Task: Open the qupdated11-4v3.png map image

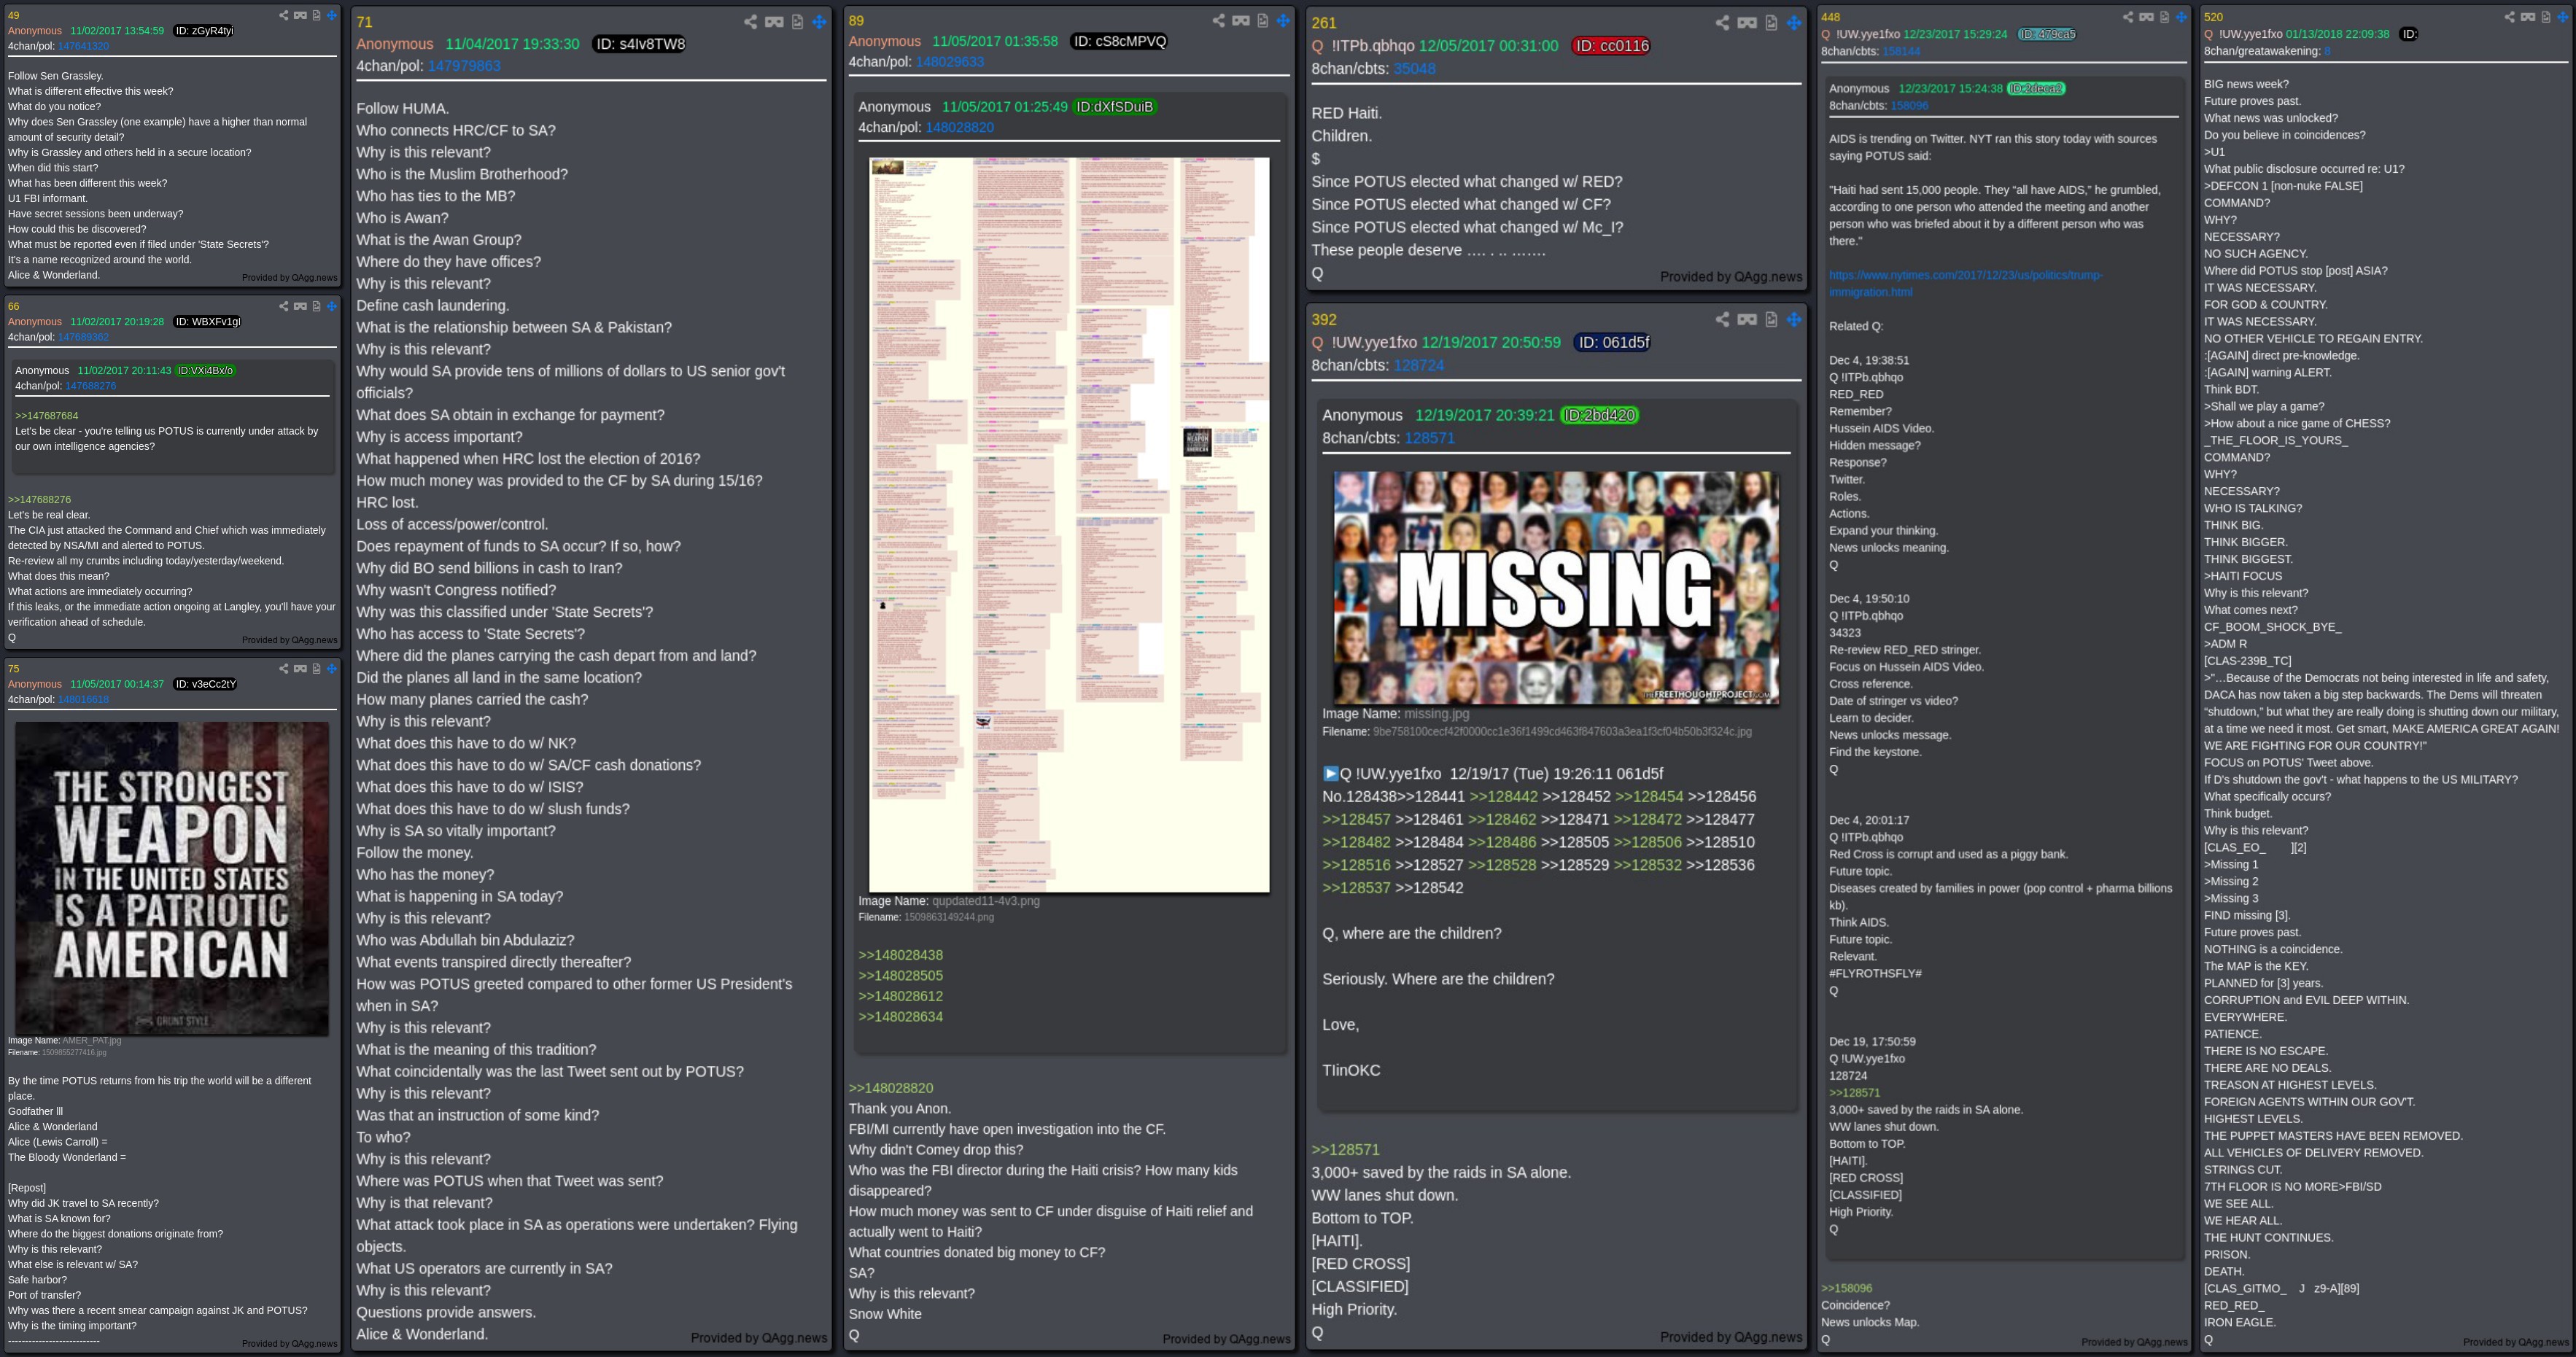Action: 1069,524
